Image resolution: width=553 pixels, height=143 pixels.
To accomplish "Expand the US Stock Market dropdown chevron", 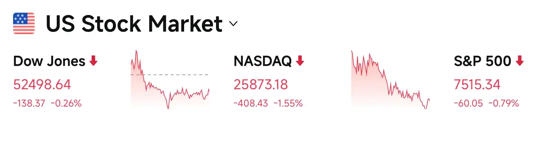I will point(233,24).
